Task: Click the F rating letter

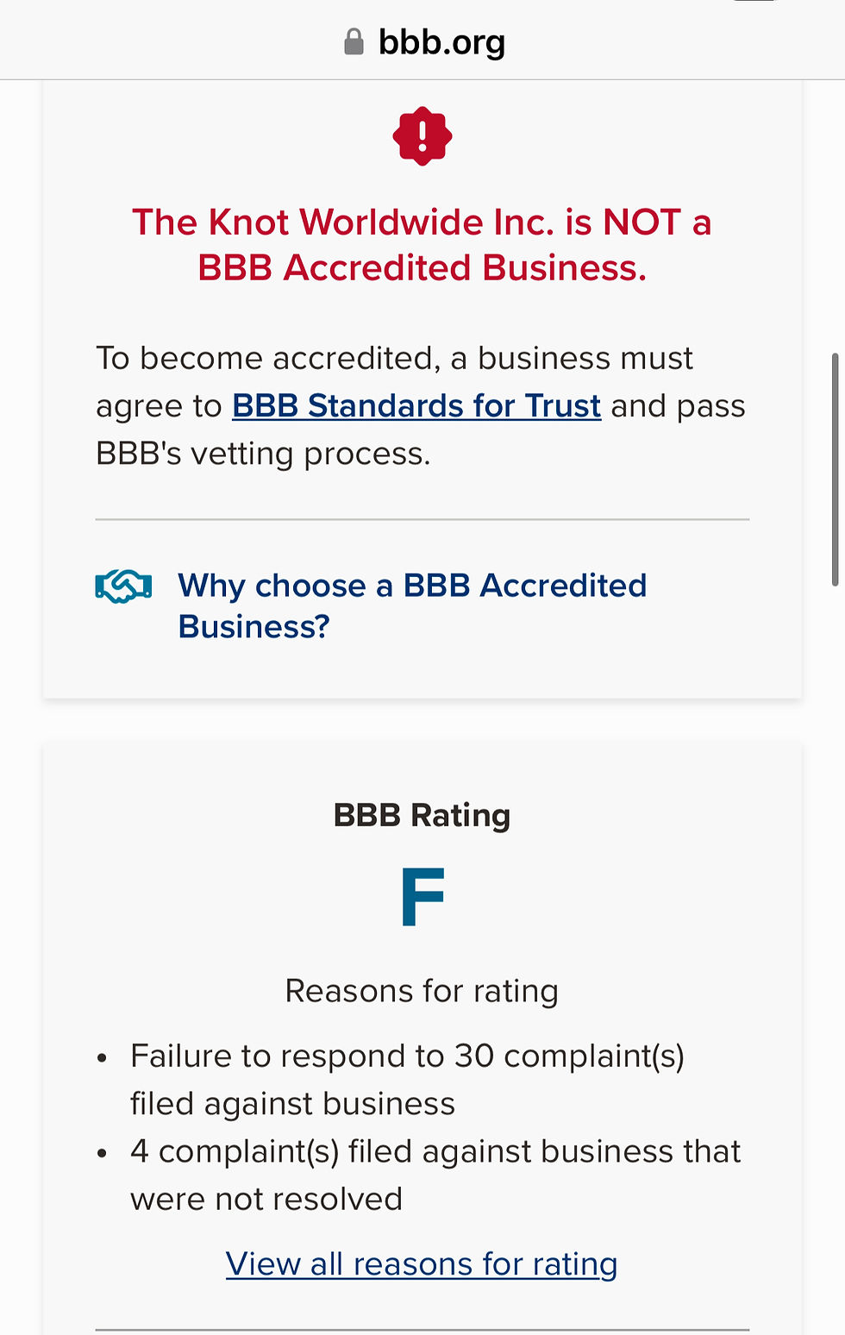Action: (422, 897)
